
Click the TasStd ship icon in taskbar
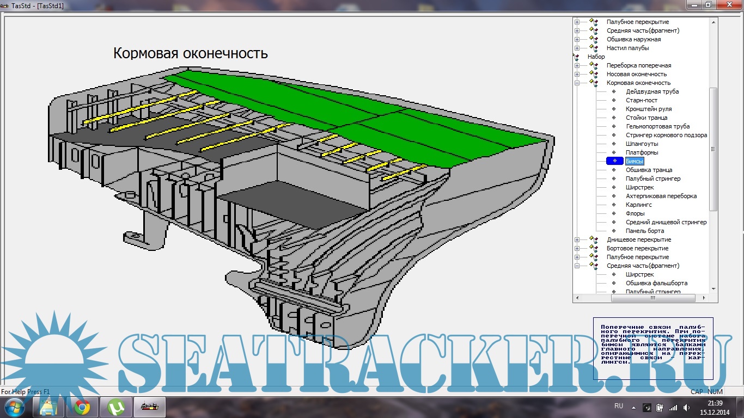(149, 407)
